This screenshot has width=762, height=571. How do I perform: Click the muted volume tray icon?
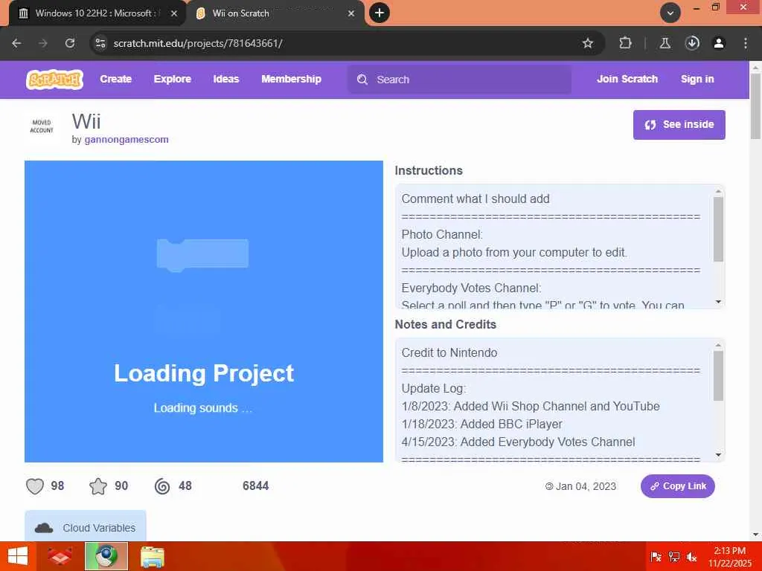click(x=691, y=557)
